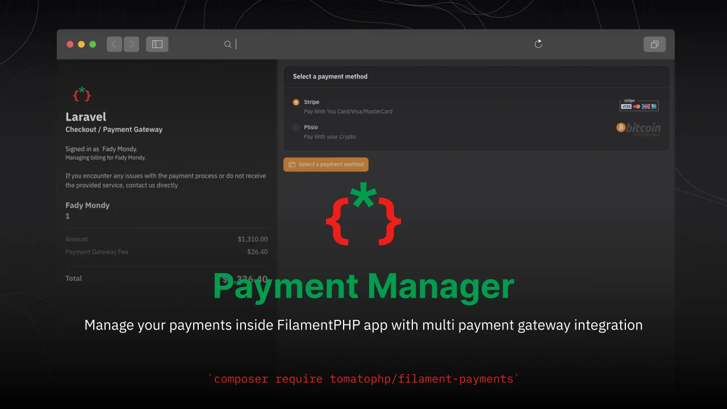Click the "$1,310.00" amount value
Screen dimensions: 727x409
pos(253,239)
